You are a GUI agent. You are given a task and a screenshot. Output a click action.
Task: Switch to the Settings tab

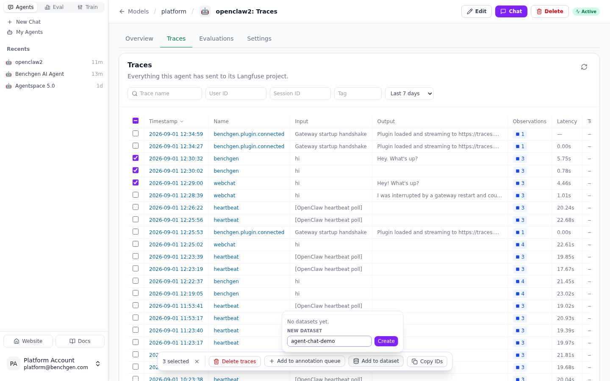click(x=259, y=39)
